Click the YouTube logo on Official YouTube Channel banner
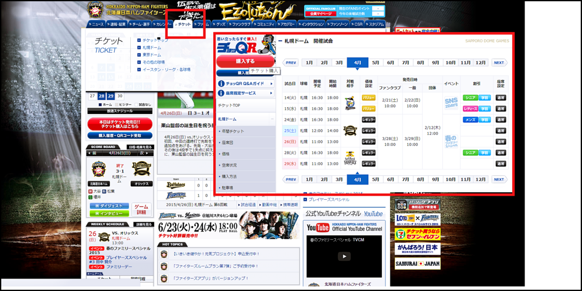Viewport: 582px width, 291px height. pyautogui.click(x=318, y=227)
